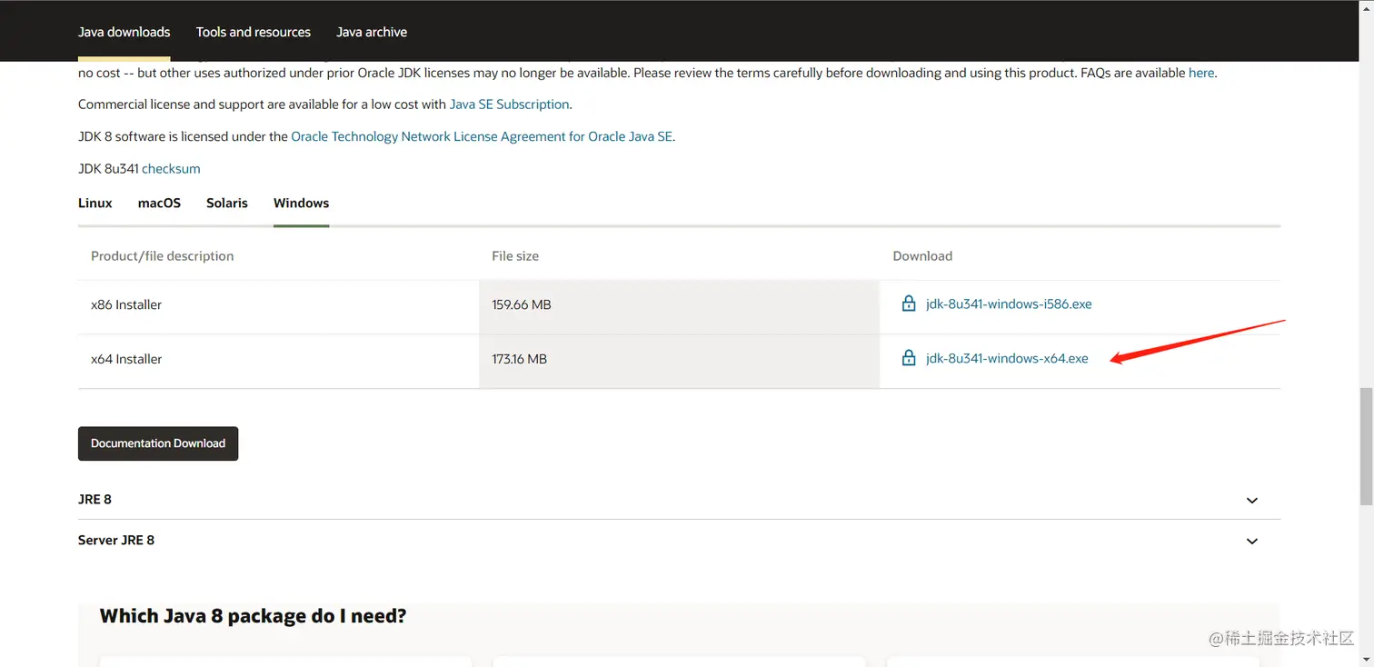Select the Solaris tab
This screenshot has height=667, width=1374.
(227, 203)
